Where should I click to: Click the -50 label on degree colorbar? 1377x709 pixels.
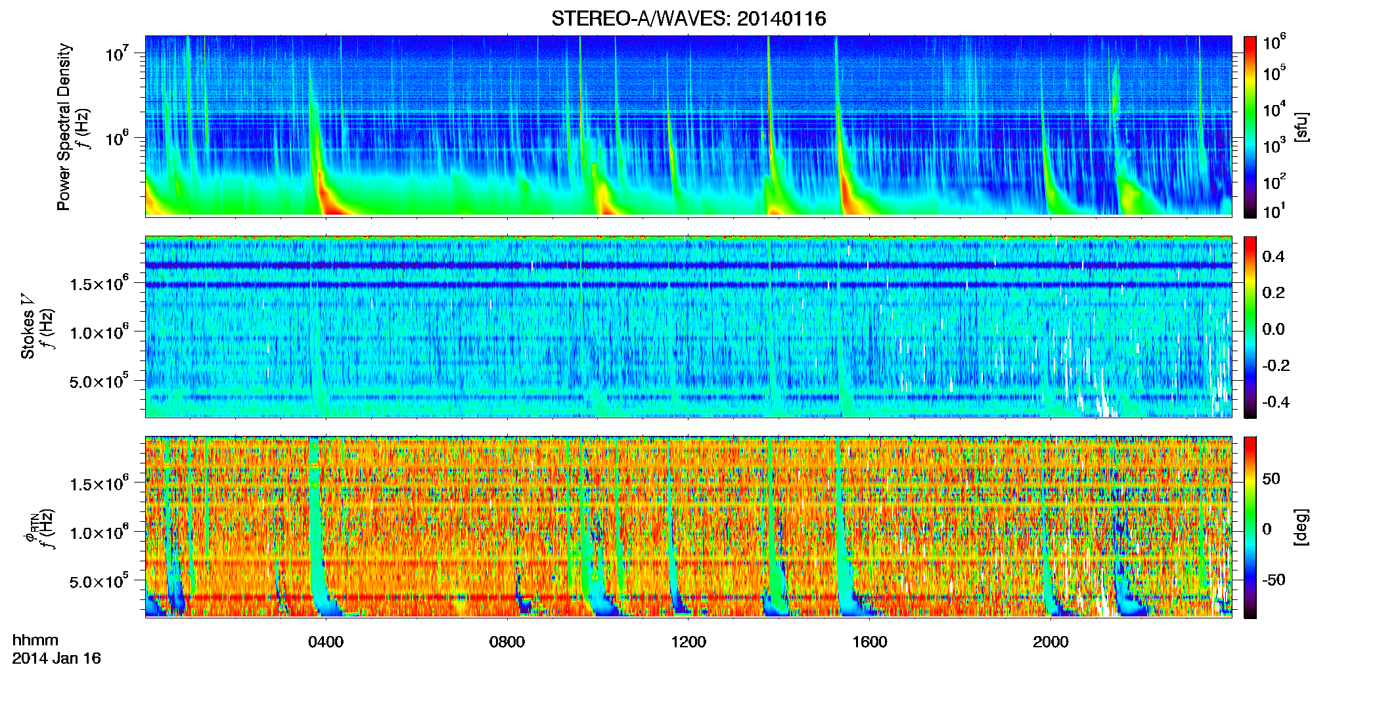[1274, 580]
